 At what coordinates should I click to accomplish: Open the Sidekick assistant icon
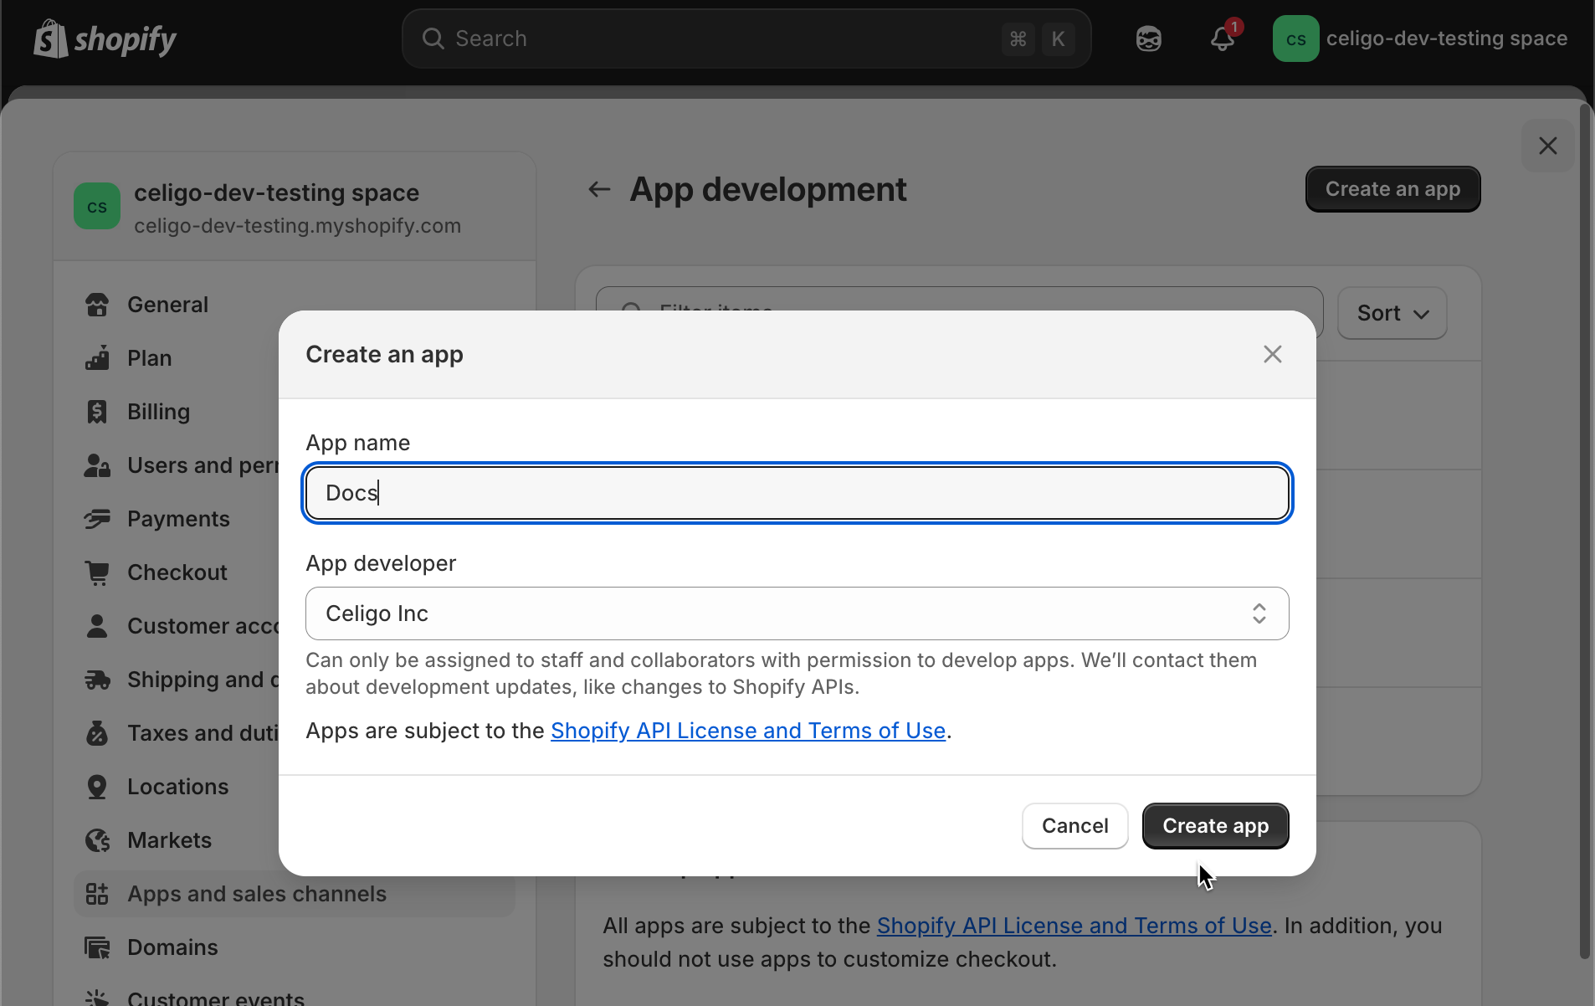[x=1148, y=38]
